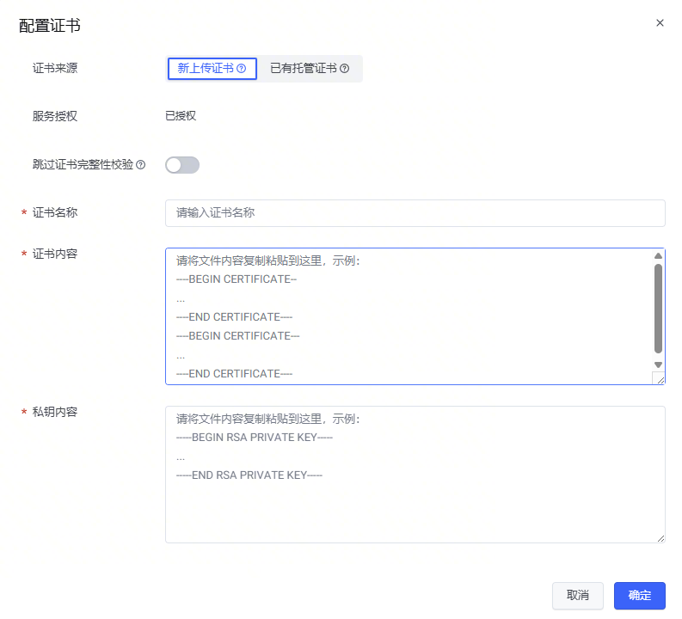Click the 私钥内容 textarea resize handle

pos(659,536)
